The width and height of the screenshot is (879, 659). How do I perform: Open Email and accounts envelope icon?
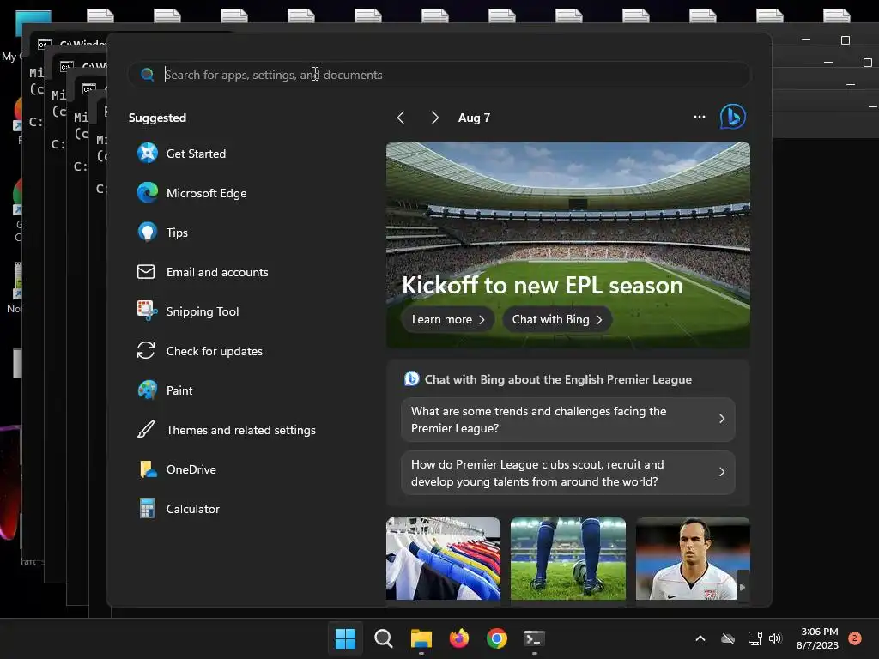(x=146, y=272)
